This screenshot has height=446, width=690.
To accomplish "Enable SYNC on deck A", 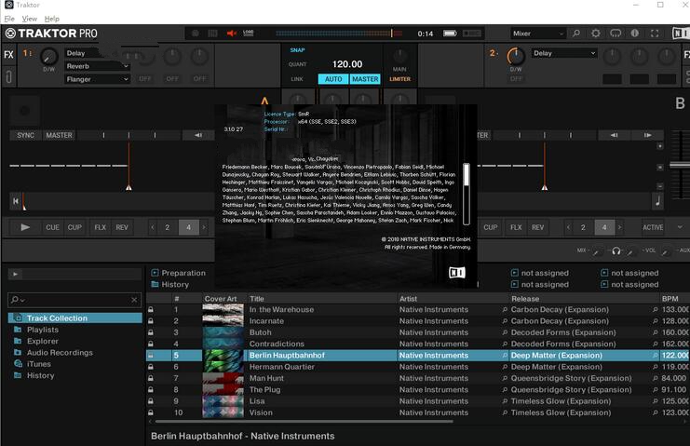I will click(x=25, y=135).
